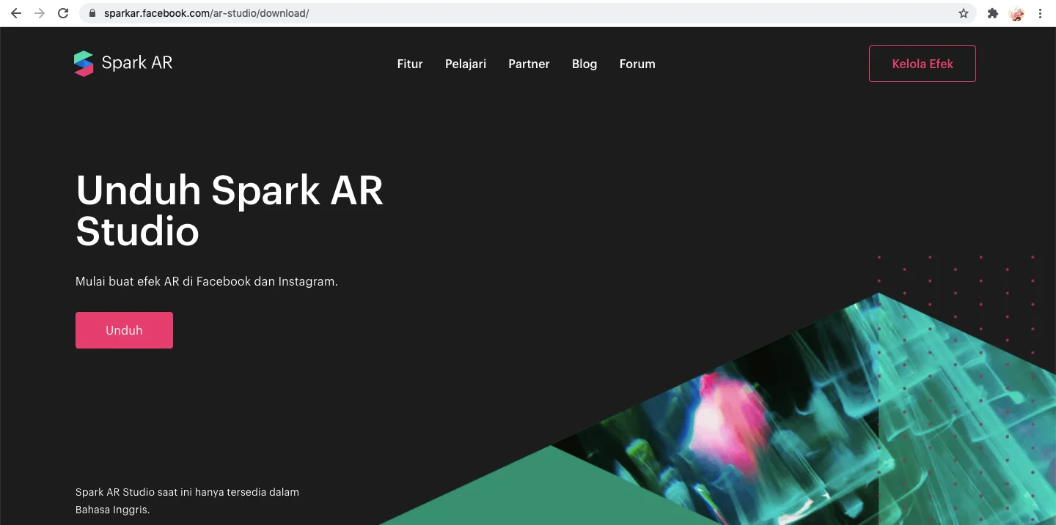Bookmark this page with the star icon
This screenshot has height=525, width=1056.
pos(964,13)
